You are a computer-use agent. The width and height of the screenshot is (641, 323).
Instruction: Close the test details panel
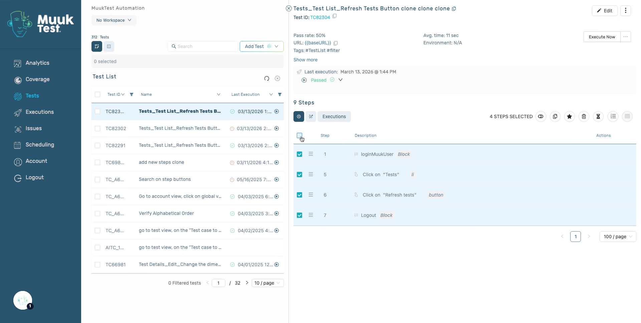pos(289,9)
